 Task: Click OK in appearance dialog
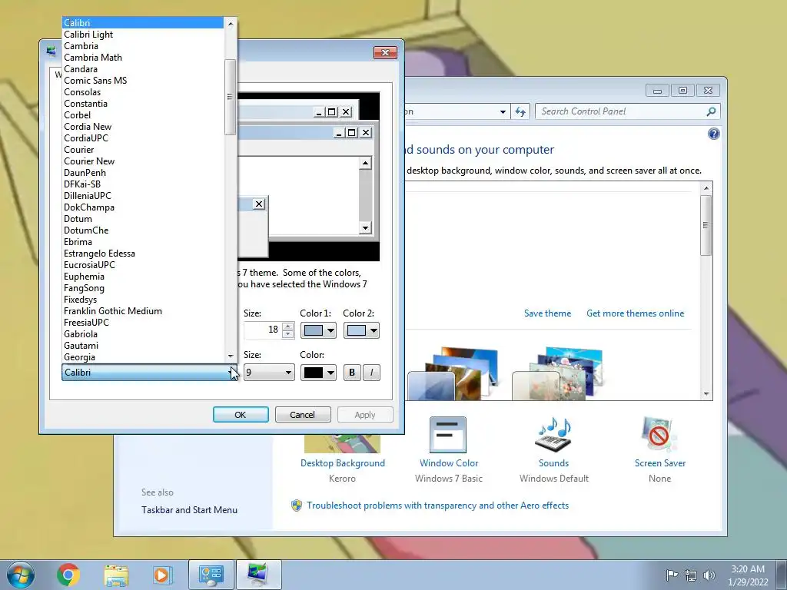coord(241,415)
